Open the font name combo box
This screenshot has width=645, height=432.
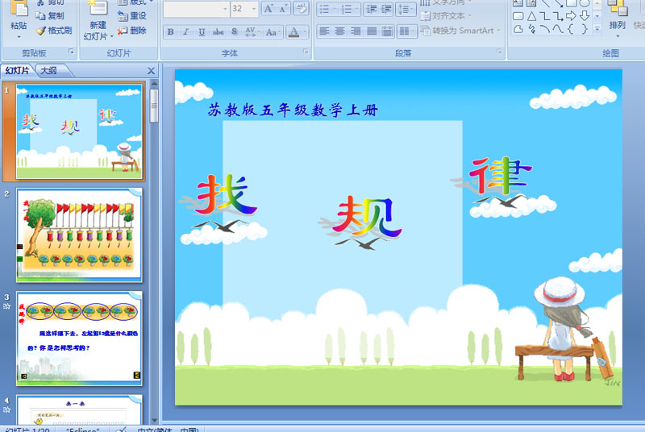coord(196,9)
